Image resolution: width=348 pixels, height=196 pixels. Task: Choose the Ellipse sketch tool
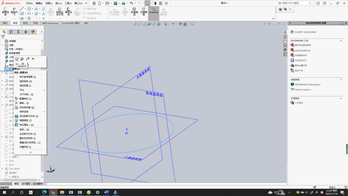[36, 14]
